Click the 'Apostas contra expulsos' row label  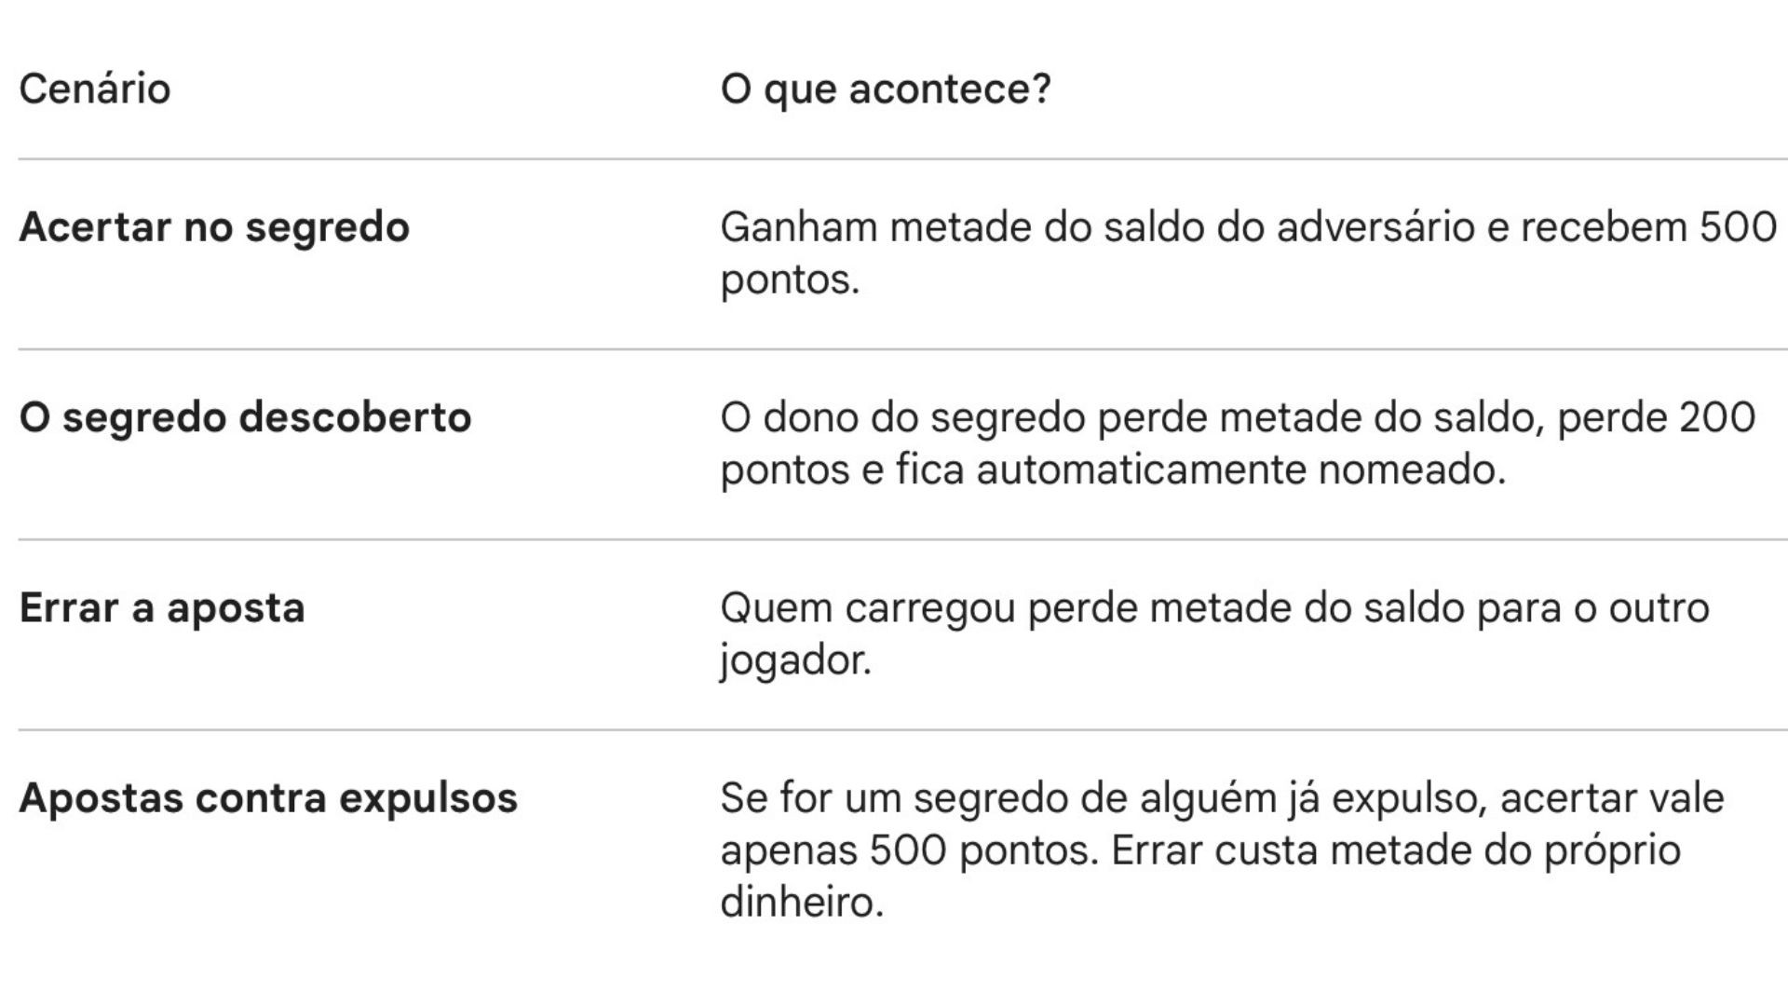coord(268,798)
